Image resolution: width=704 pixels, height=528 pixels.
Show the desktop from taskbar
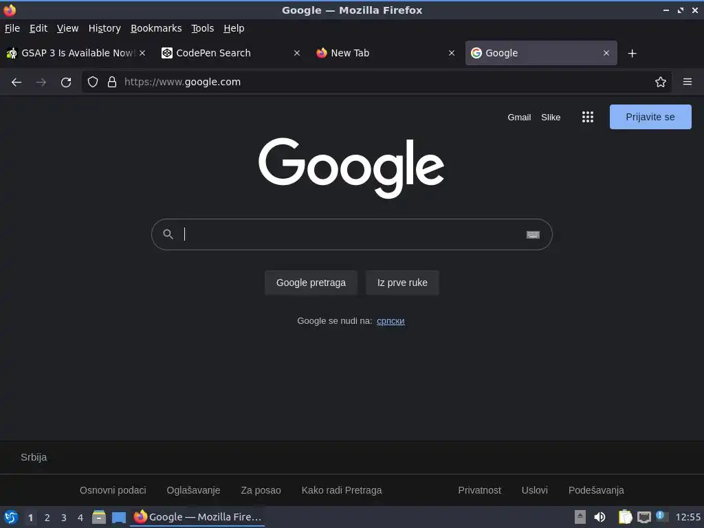pos(118,517)
